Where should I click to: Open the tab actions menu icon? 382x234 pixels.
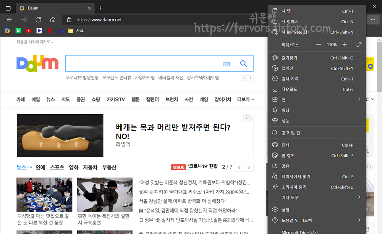[8, 8]
